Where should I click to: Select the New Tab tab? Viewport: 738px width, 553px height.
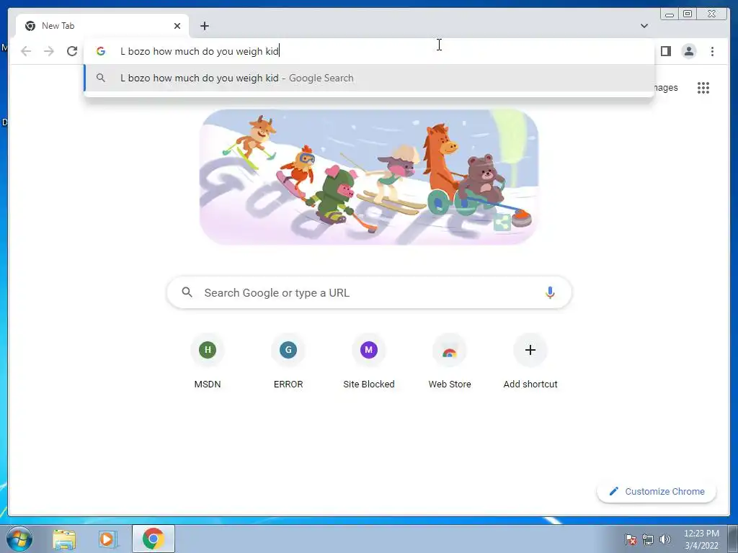point(102,26)
